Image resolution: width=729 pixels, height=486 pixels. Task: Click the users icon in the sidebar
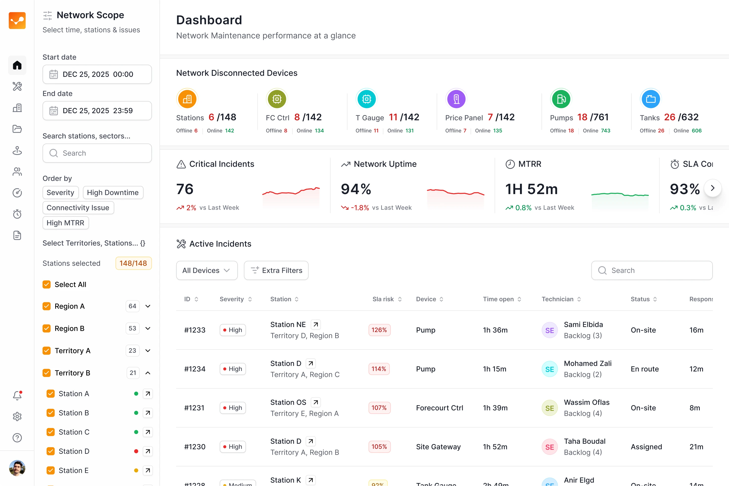pyautogui.click(x=17, y=172)
